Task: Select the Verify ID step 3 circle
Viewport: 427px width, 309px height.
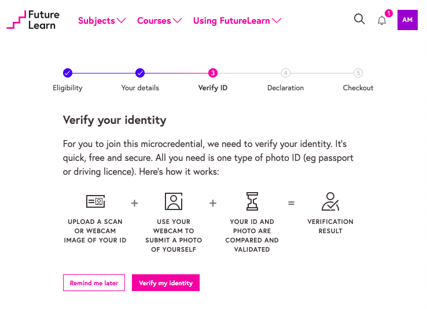Action: click(213, 73)
